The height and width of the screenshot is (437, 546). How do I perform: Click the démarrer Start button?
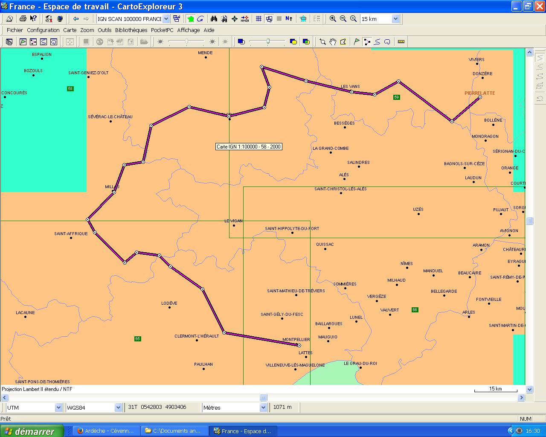pos(32,431)
